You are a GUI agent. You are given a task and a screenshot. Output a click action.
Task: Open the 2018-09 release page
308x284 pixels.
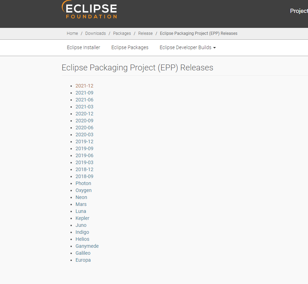[84, 176]
